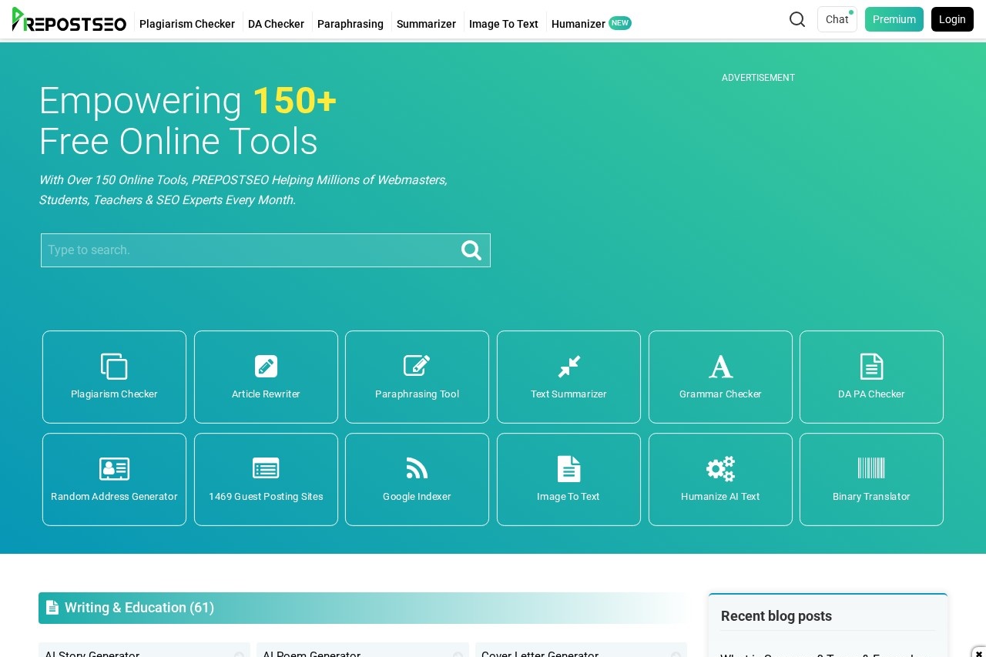986x657 pixels.
Task: Open the Plagiarism Checker tool card
Action: pos(114,377)
